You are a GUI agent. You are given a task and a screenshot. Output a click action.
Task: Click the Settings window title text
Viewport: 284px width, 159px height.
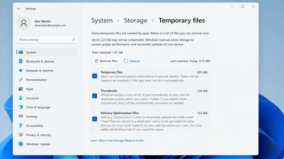tap(31, 9)
